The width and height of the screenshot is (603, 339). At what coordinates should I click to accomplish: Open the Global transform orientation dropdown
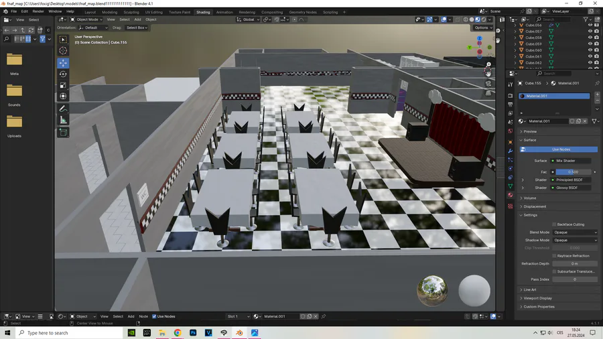[248, 19]
